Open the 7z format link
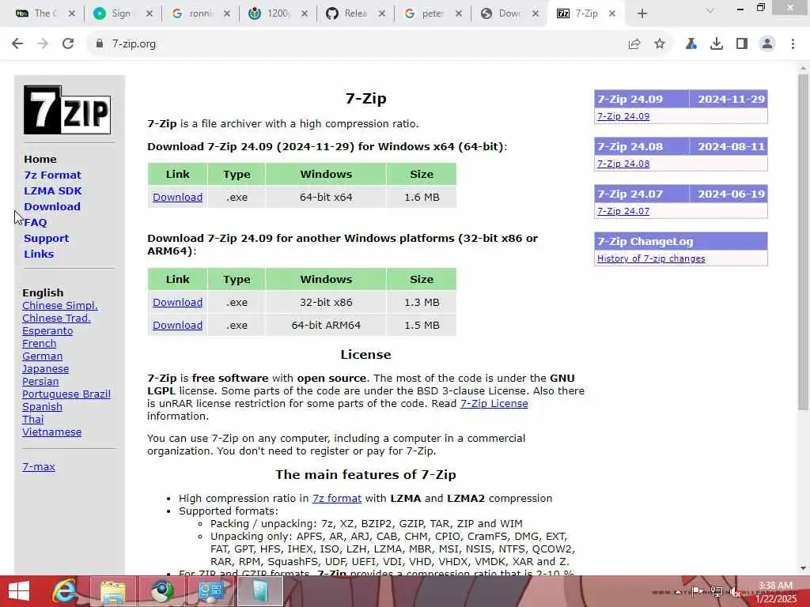810x607 pixels. point(337,499)
